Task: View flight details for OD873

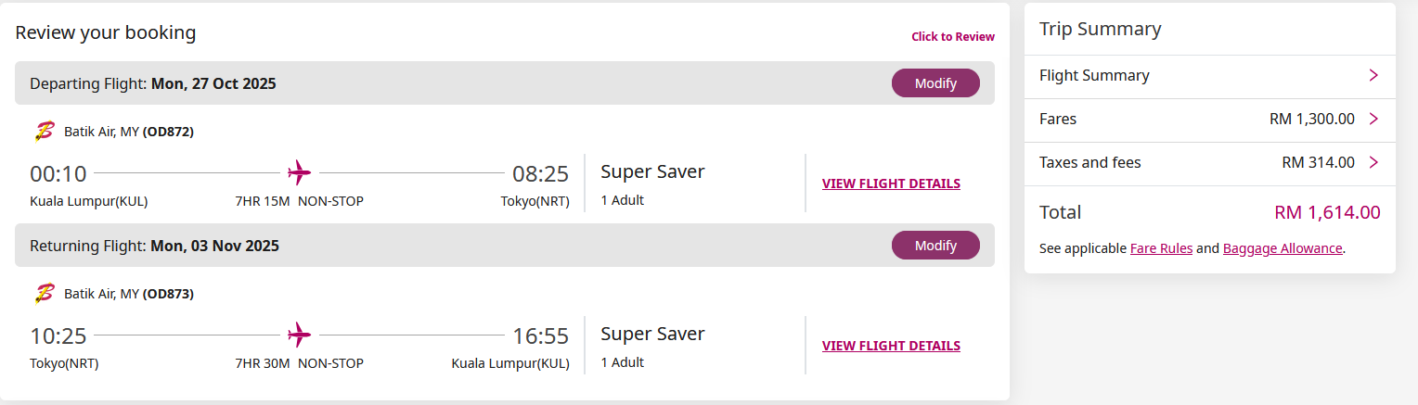Action: [x=891, y=346]
